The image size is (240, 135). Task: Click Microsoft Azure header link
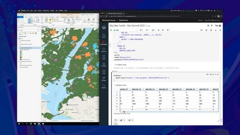click(x=109, y=20)
